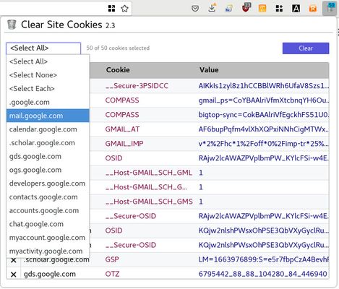
Task: Click the blue document extension icon after Downloads
Action: [x=228, y=9]
